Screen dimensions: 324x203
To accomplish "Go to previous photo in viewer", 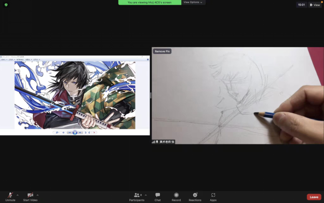I will (x=70, y=132).
